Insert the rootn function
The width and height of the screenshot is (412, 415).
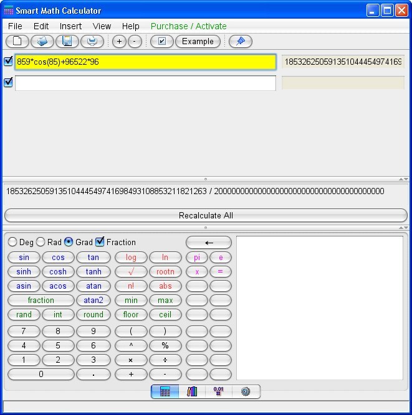coord(165,271)
